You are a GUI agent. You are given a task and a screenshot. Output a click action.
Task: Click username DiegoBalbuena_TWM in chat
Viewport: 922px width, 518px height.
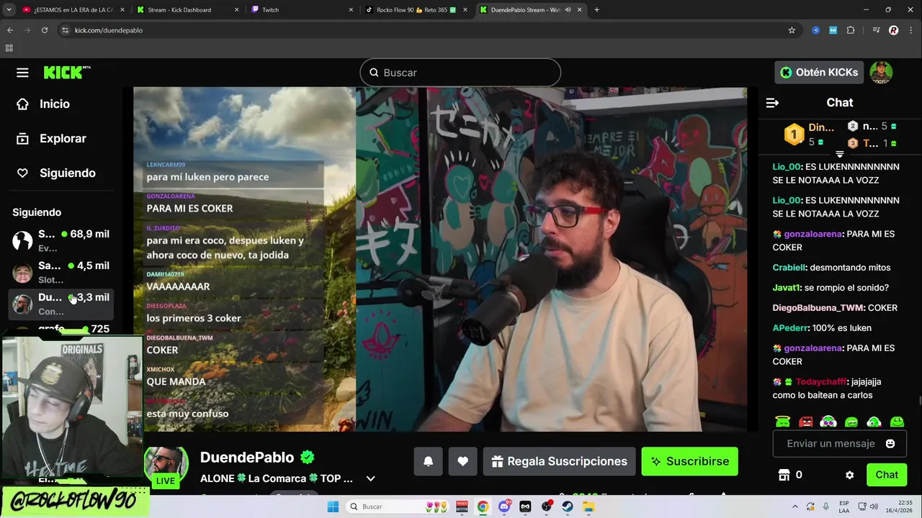[x=818, y=308]
